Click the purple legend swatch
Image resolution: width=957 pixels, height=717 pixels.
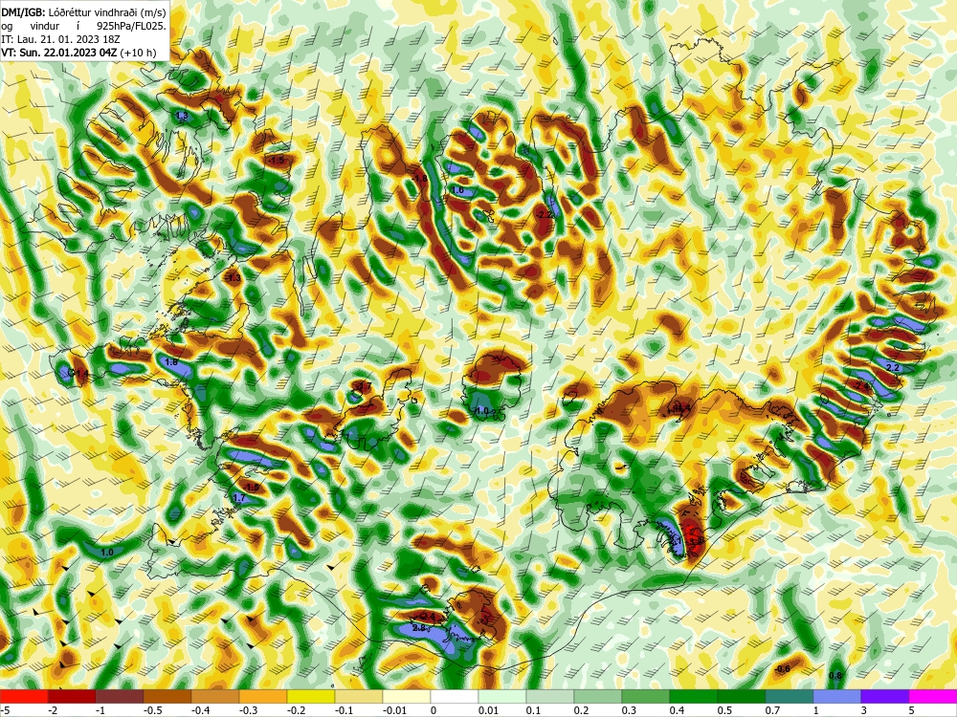click(x=885, y=696)
